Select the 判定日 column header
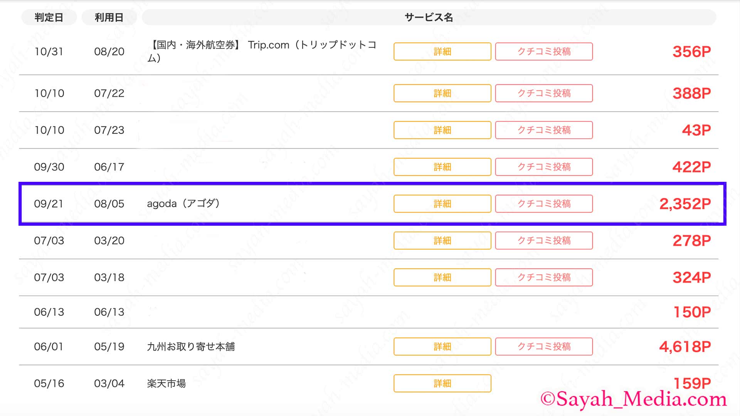This screenshot has height=416, width=740. (49, 17)
